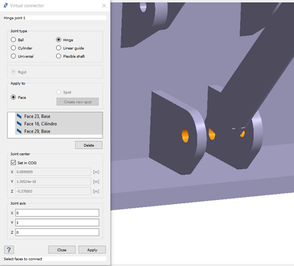Choose the Flexible shaft joint type
The image size is (294, 266).
[58, 56]
